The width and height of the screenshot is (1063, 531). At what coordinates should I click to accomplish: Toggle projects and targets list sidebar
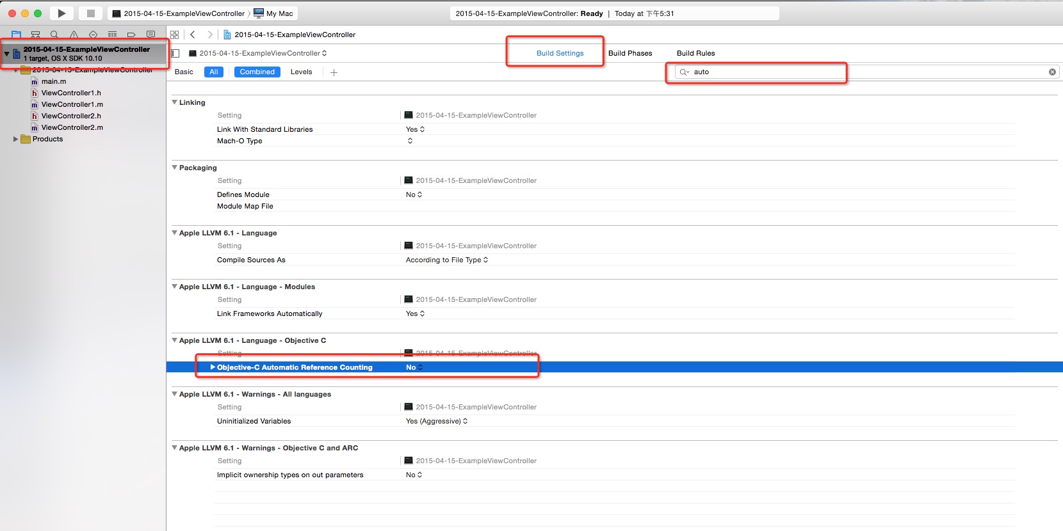[175, 53]
